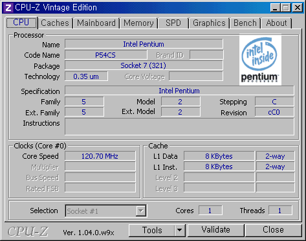Click the empty Level 3 cache field

click(219, 188)
